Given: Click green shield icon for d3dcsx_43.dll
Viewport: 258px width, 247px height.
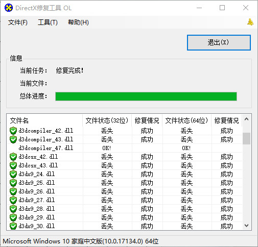Looking at the screenshot, I should tap(13, 165).
